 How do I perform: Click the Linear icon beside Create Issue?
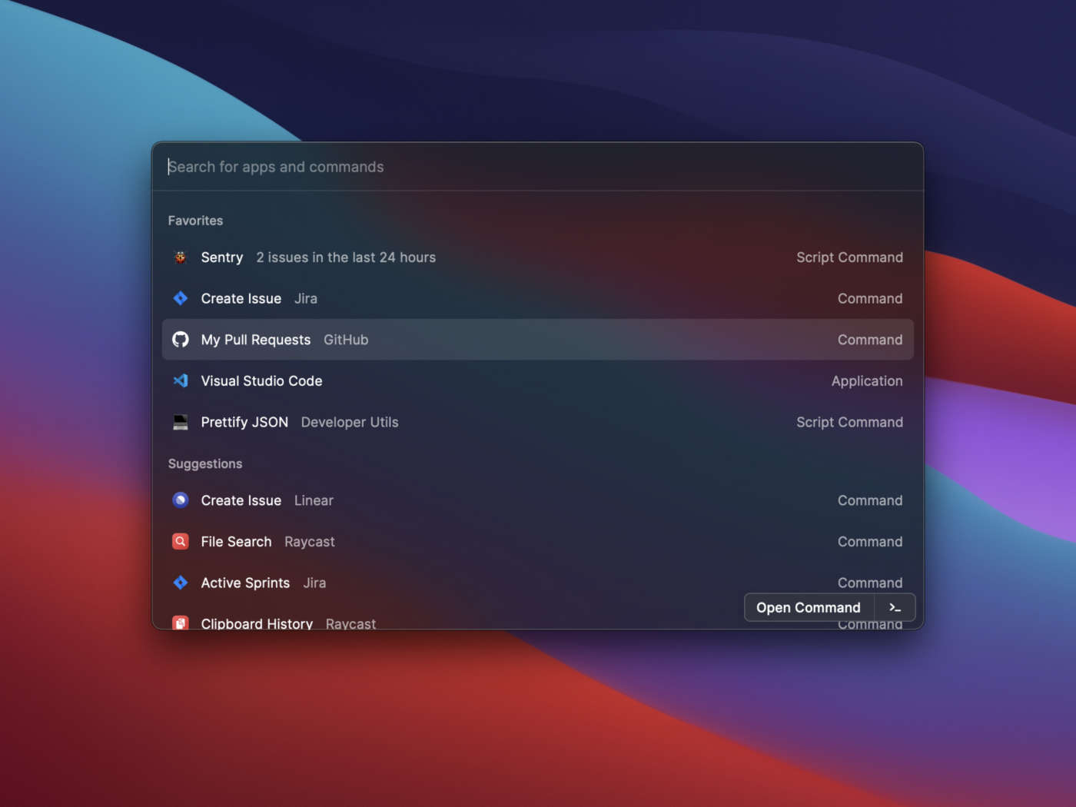point(181,500)
